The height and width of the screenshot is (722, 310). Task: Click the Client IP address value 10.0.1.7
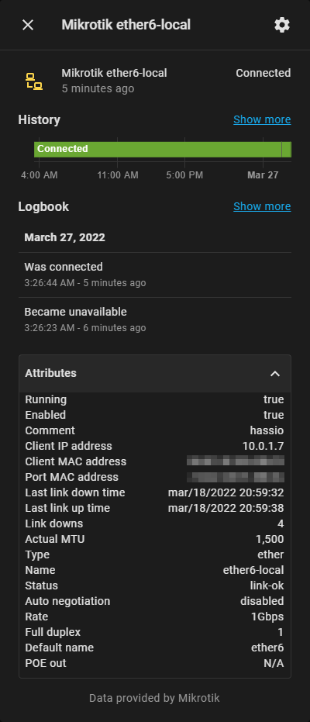pyautogui.click(x=263, y=446)
